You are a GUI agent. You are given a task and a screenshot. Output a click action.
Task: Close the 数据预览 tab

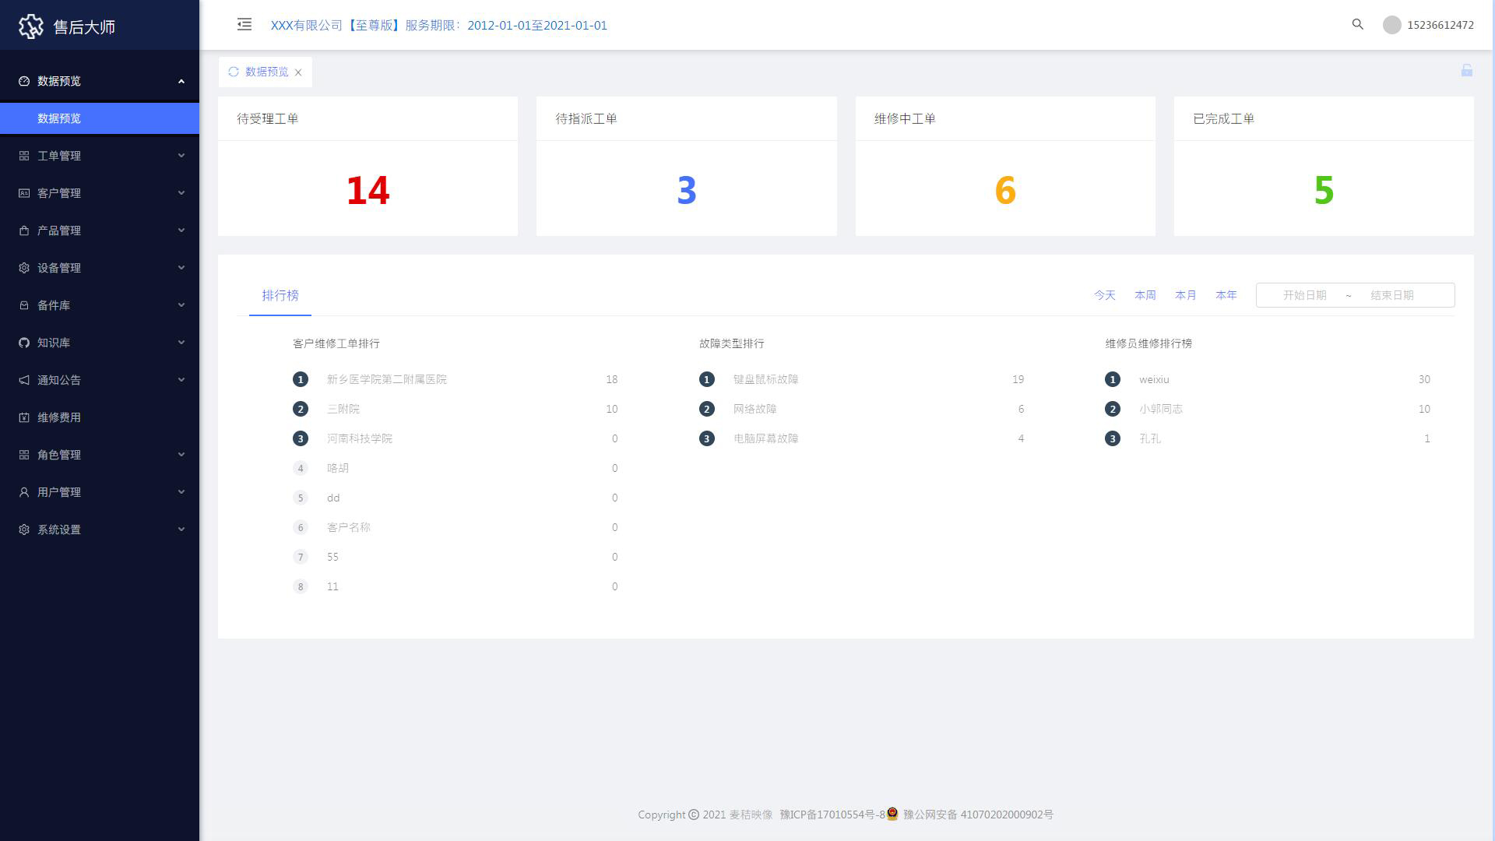pos(298,72)
